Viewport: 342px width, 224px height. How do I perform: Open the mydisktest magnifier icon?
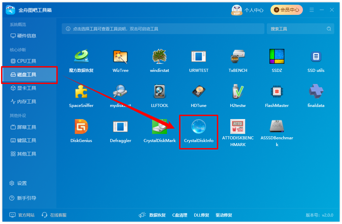coord(120,91)
